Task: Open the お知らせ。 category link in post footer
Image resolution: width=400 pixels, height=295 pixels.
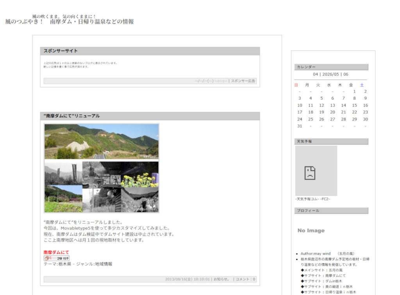Action: tap(221, 279)
